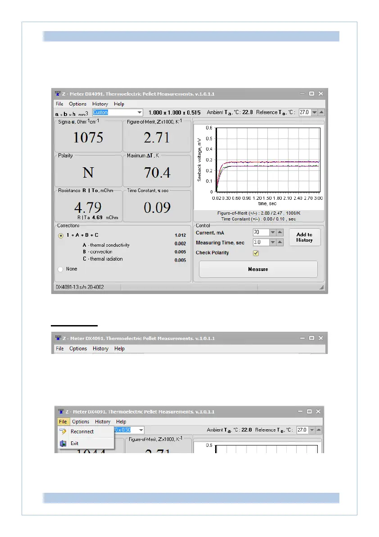The height and width of the screenshot is (537, 379).
Task: Click the Exit door icon in File menu
Action: click(x=63, y=443)
